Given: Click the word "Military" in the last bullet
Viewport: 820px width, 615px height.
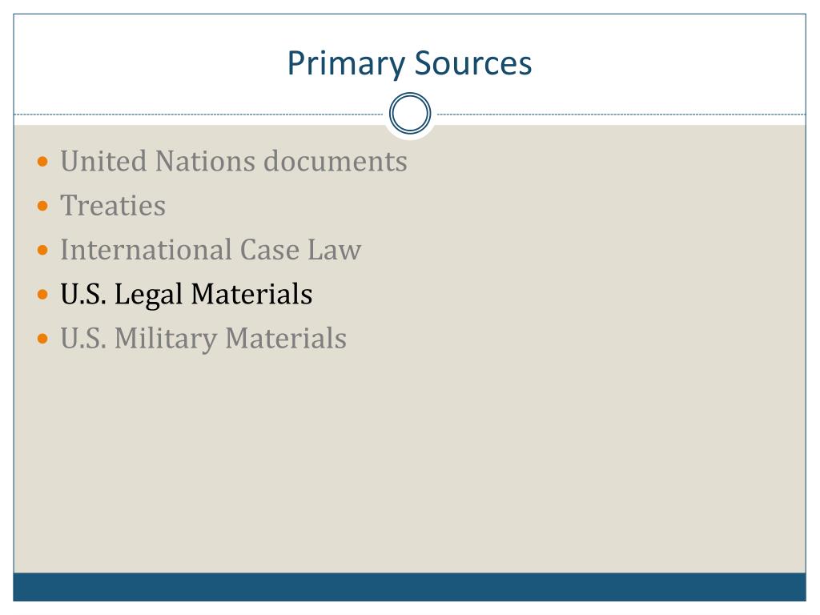Looking at the screenshot, I should click(x=165, y=338).
